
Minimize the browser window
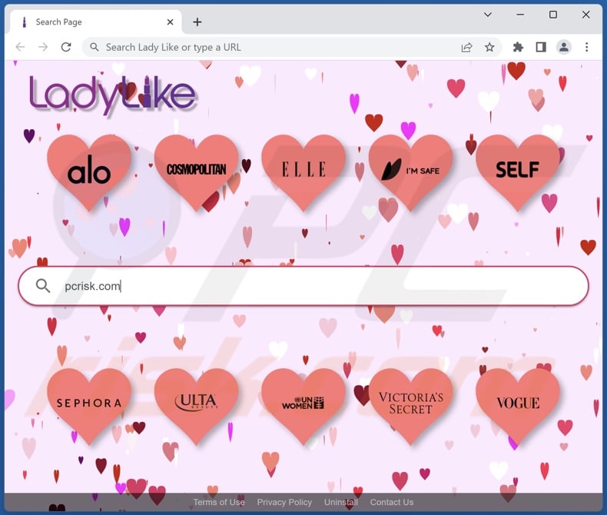(520, 15)
